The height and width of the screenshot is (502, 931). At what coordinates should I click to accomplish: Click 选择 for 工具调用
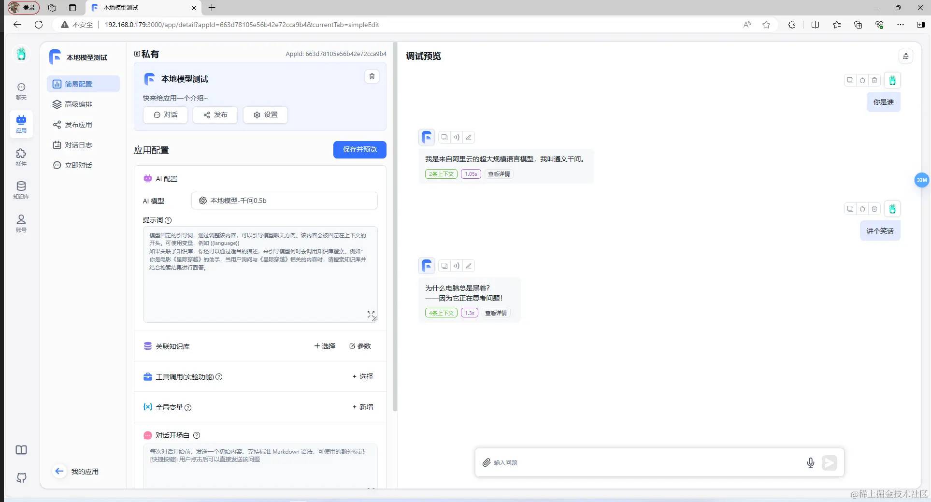point(363,376)
